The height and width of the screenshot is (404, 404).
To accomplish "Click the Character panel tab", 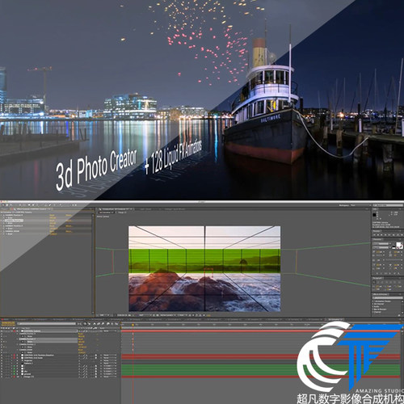I will pyautogui.click(x=377, y=239).
